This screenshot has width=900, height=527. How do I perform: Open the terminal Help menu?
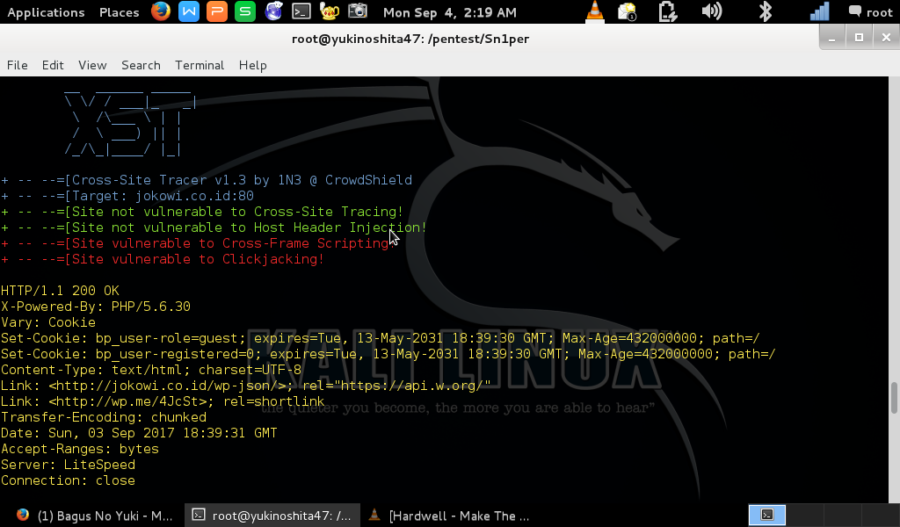[252, 65]
